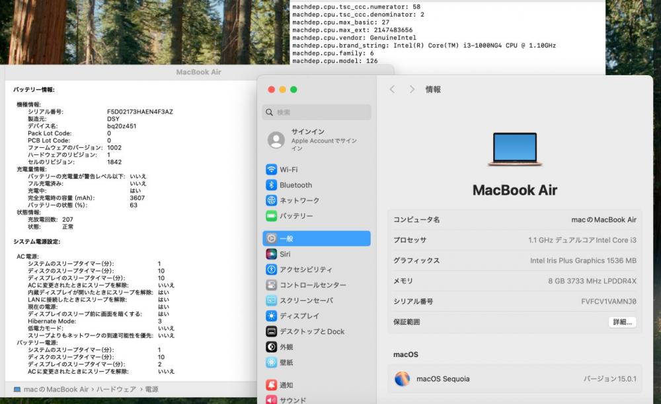Select the ネットワーク sidebar item
This screenshot has height=404, width=661.
[317, 200]
